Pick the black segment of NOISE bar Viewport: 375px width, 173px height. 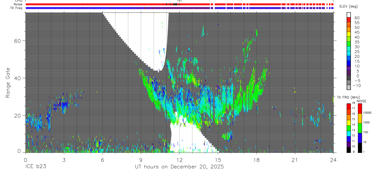click(x=360, y=148)
